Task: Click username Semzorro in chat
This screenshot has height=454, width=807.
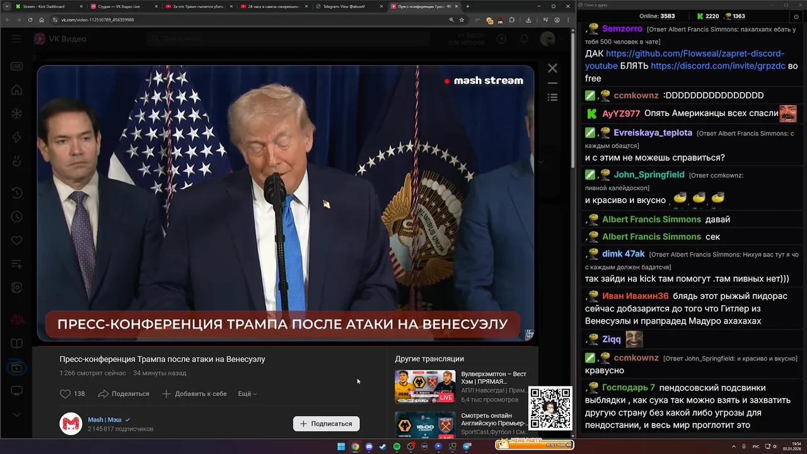Action: pyautogui.click(x=622, y=29)
